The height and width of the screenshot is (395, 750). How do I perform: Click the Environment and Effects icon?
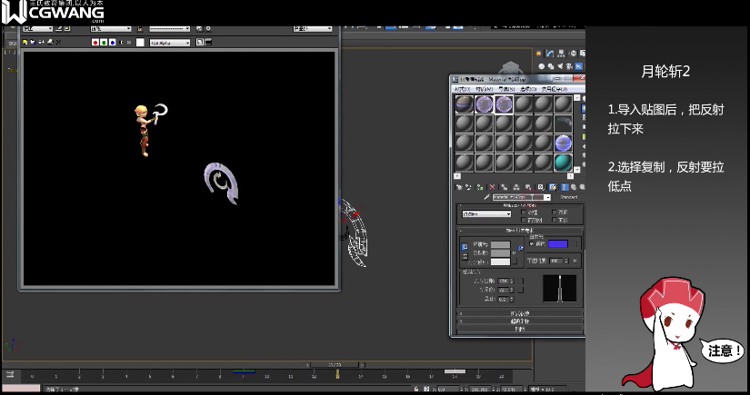tap(208, 29)
